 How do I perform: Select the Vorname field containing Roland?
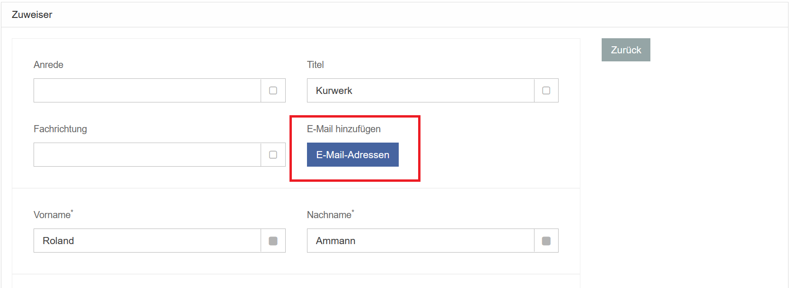147,241
